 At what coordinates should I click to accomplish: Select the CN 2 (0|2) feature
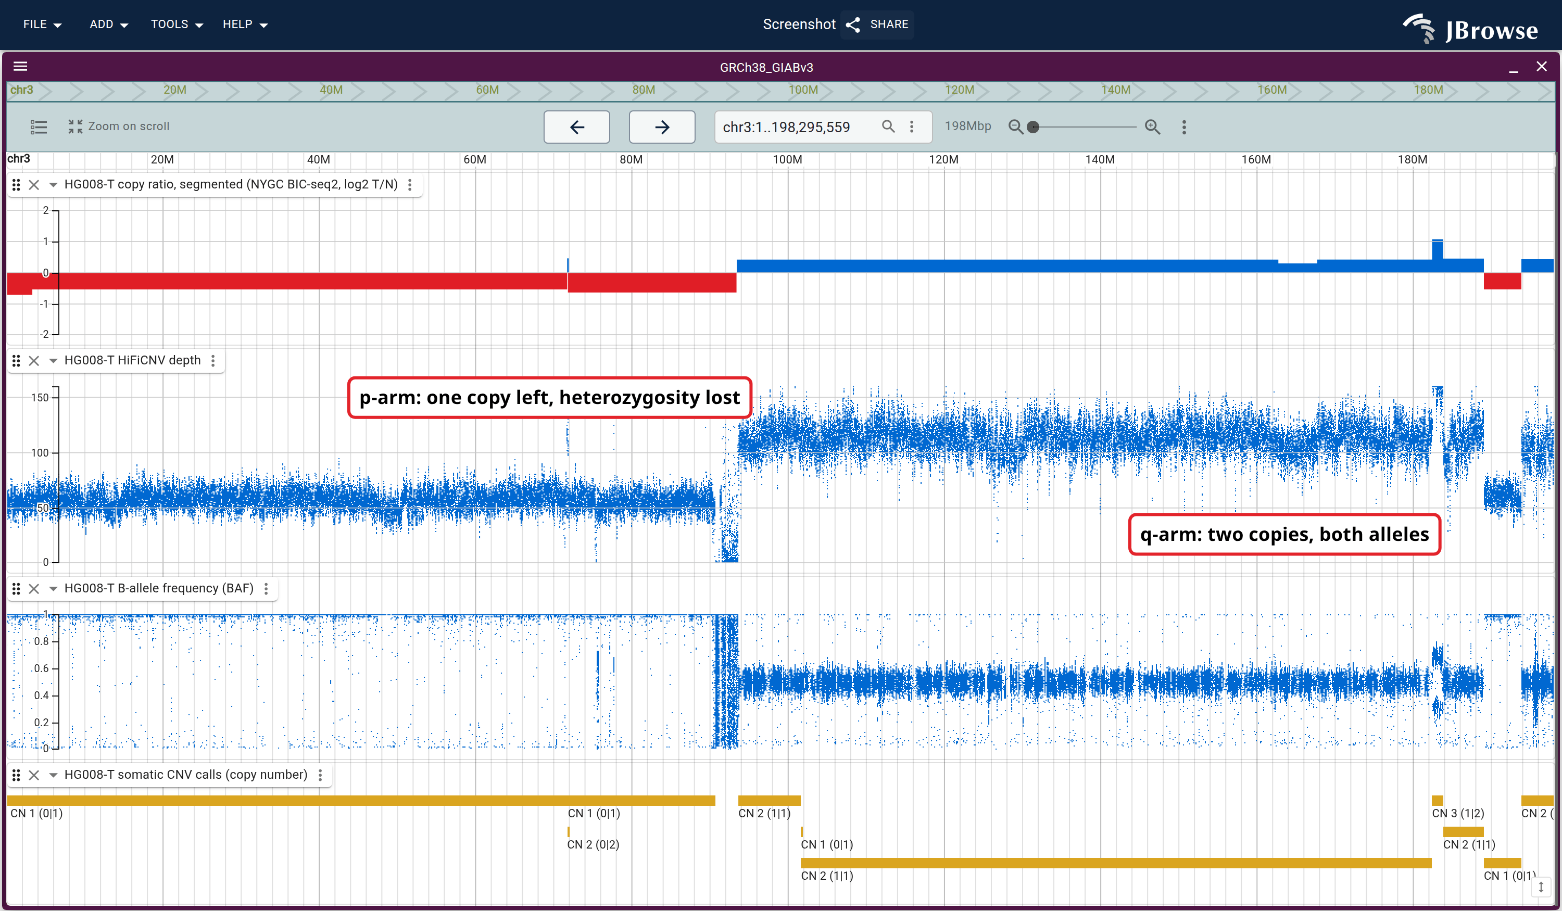pos(569,832)
